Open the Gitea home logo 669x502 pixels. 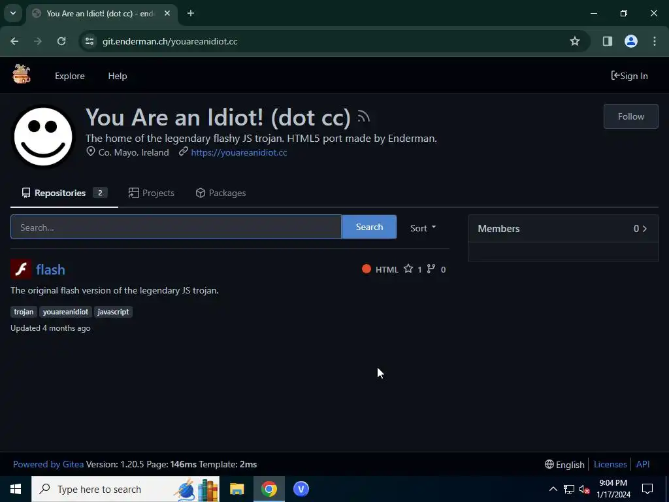pos(22,75)
